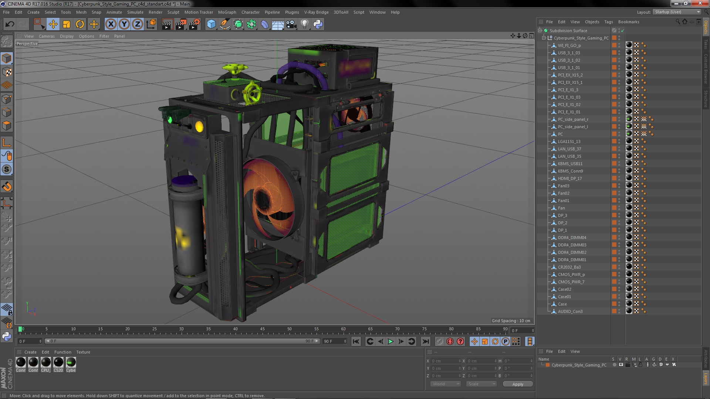Select the DDR4_DIMM04 object

coord(572,238)
